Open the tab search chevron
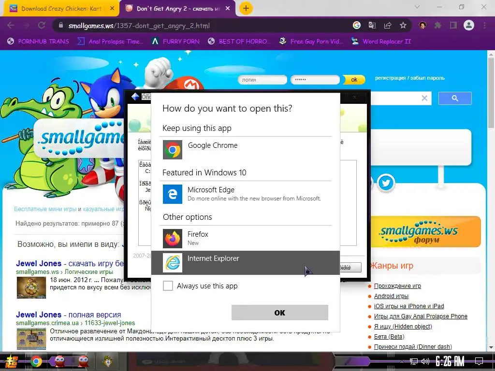The image size is (495, 371). (x=417, y=7)
